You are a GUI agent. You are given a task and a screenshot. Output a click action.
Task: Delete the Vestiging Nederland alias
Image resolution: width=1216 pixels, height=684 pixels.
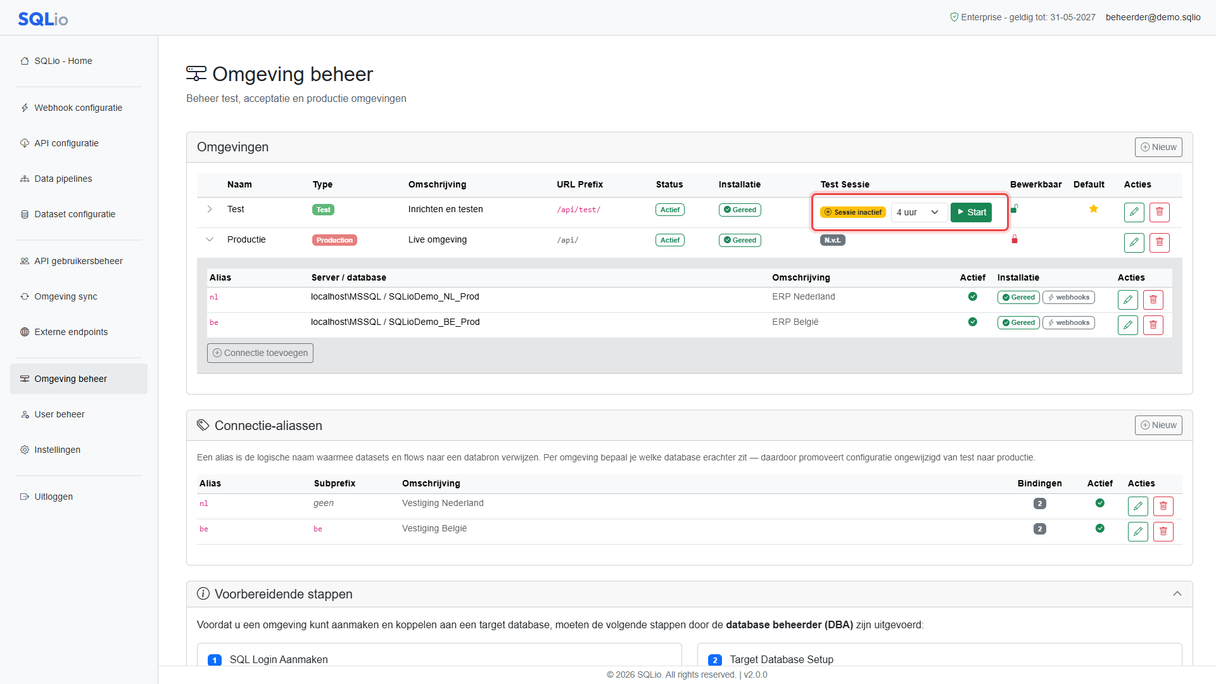(1163, 506)
